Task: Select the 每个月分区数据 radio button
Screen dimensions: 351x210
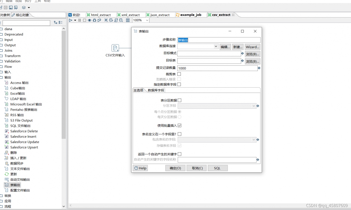Action: click(x=180, y=112)
